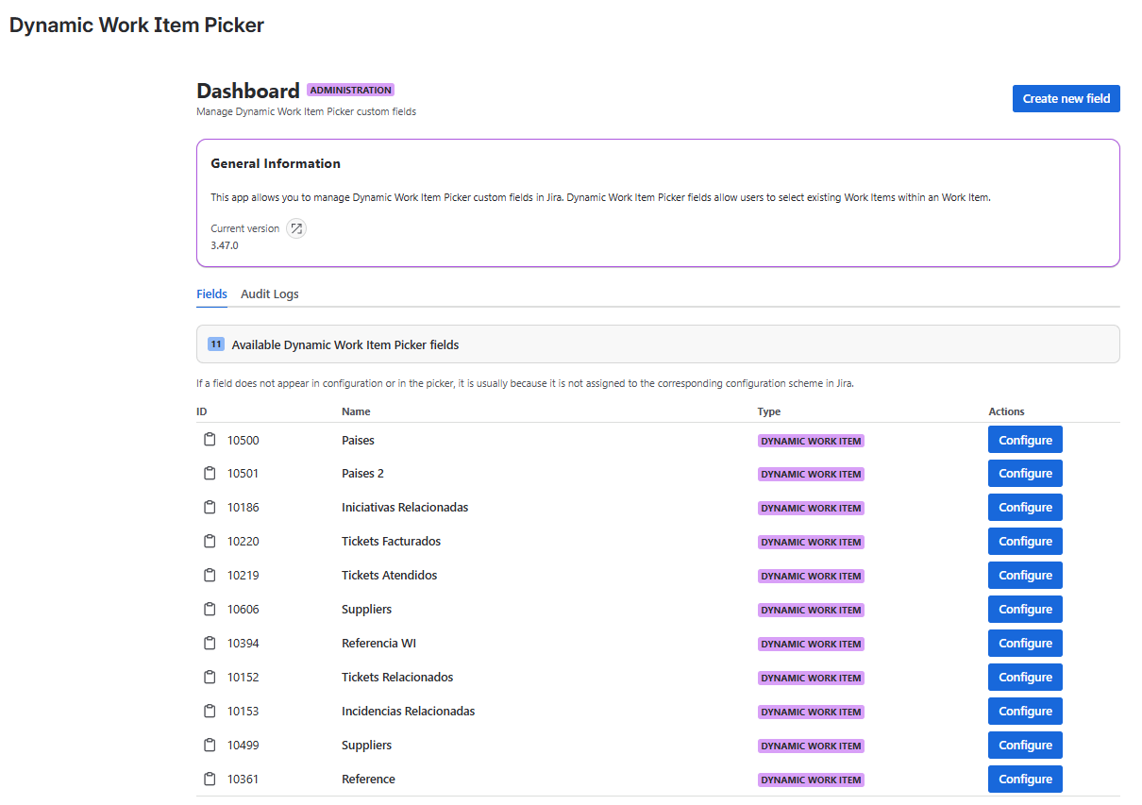
Task: Click the Actions column header
Action: tap(1006, 411)
